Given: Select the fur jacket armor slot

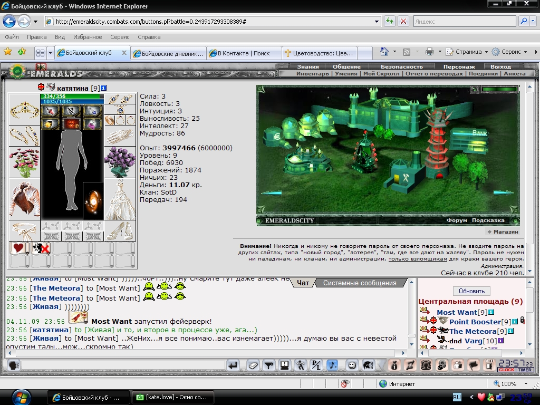Looking at the screenshot, I should click(24, 199).
